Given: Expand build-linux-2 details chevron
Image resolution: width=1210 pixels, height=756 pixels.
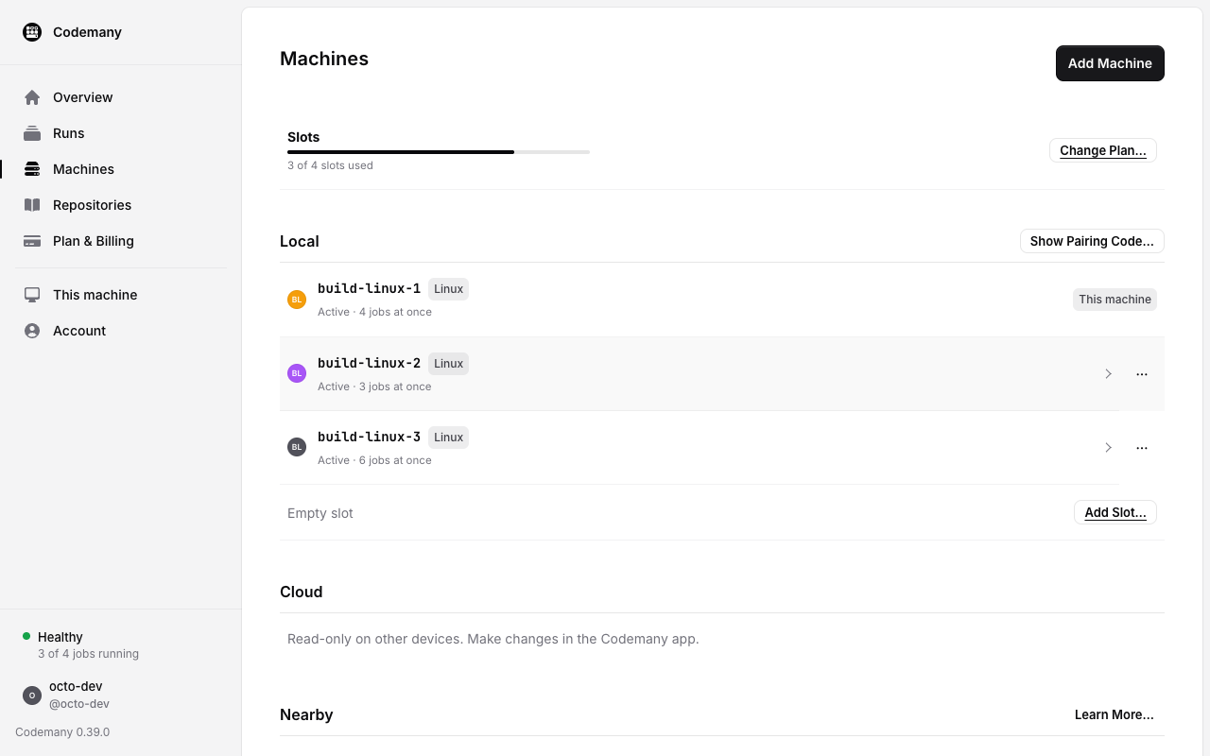Looking at the screenshot, I should point(1108,374).
